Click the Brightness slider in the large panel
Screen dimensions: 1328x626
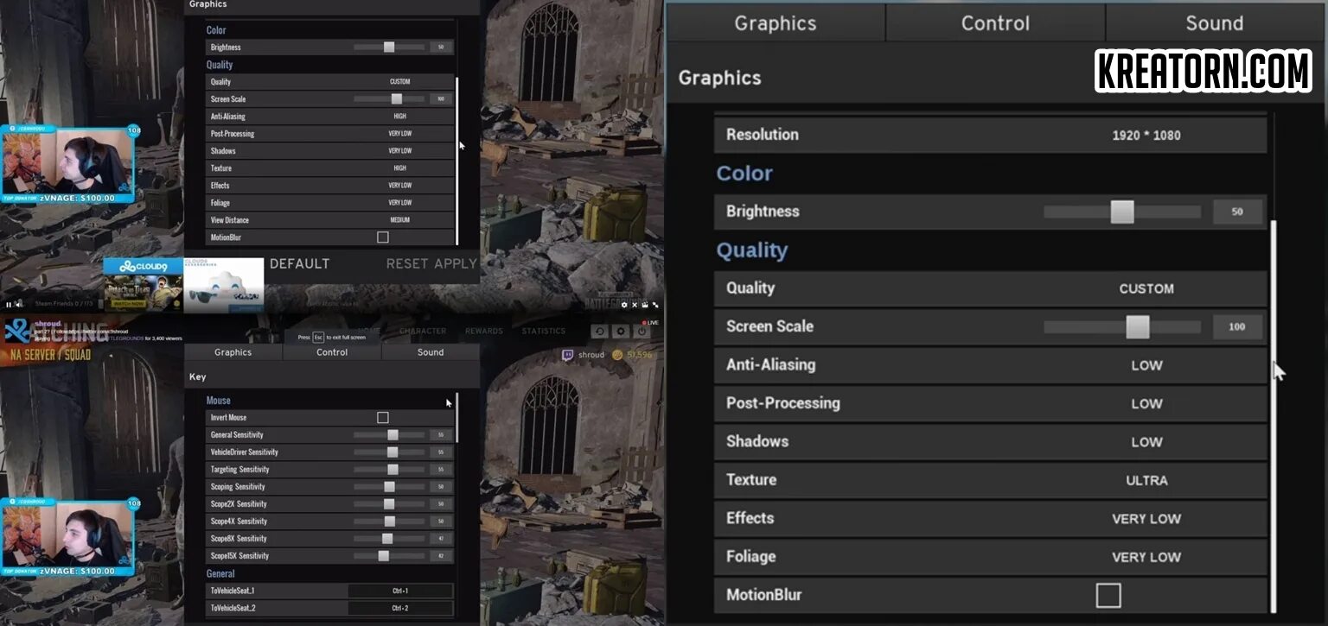(x=1122, y=212)
